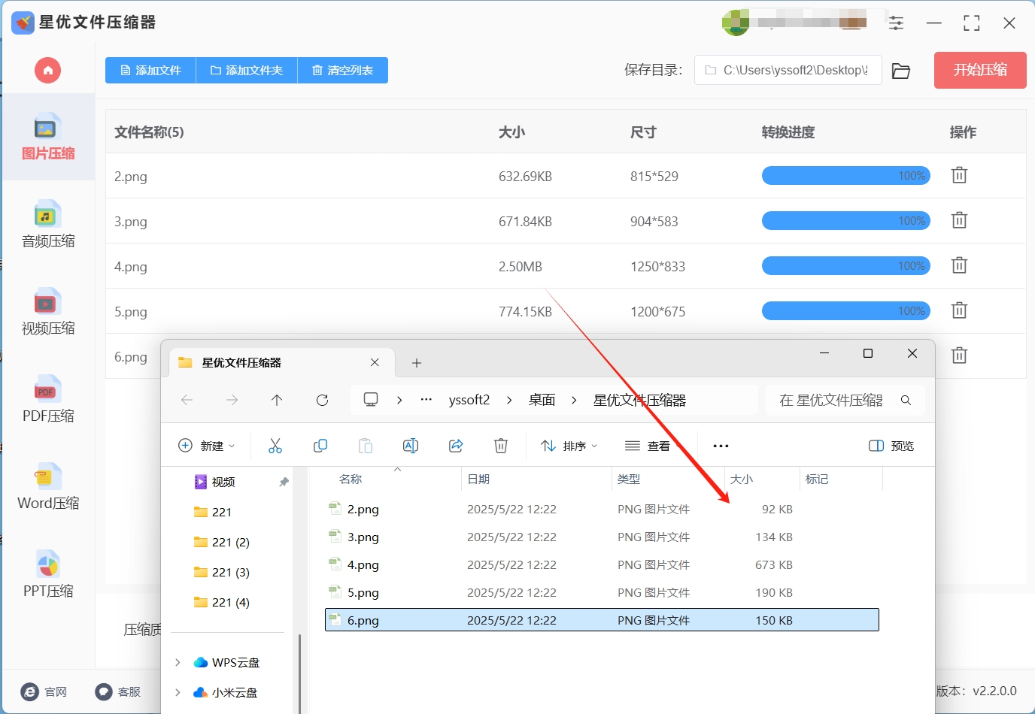1035x714 pixels.
Task: Open PDF压缩 in the sidebar
Action: pyautogui.click(x=48, y=399)
